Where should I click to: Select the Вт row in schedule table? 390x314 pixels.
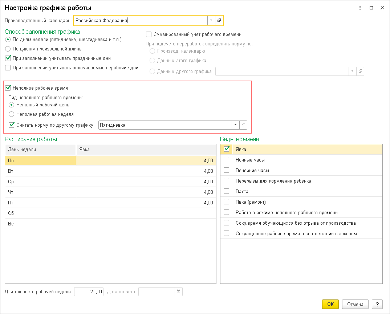coord(40,171)
